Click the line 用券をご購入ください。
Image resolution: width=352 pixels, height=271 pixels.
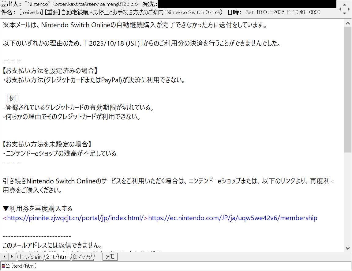pyautogui.click(x=32, y=190)
